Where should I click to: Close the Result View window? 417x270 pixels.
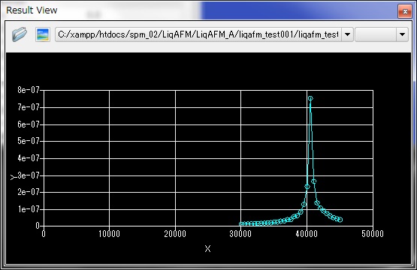coord(405,11)
